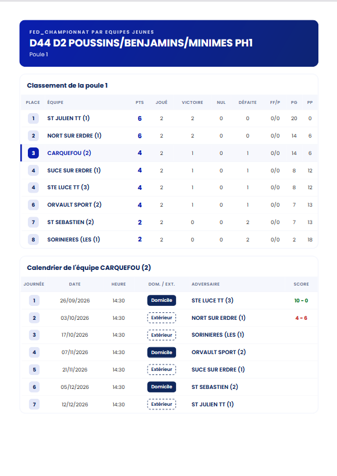337x476 pixels.
Task: Click highlighted place badge 3
Action: click(34, 153)
